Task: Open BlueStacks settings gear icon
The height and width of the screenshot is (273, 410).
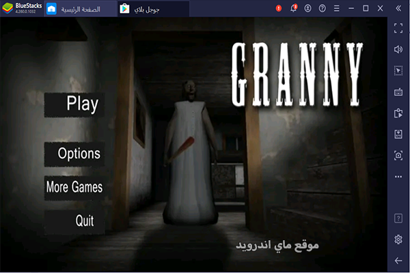Action: click(x=398, y=240)
